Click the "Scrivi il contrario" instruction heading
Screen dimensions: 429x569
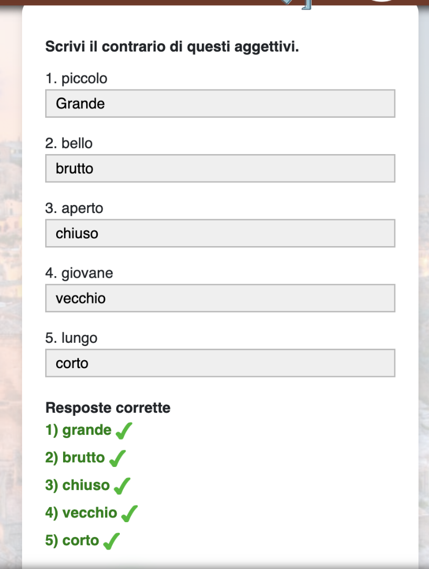172,47
